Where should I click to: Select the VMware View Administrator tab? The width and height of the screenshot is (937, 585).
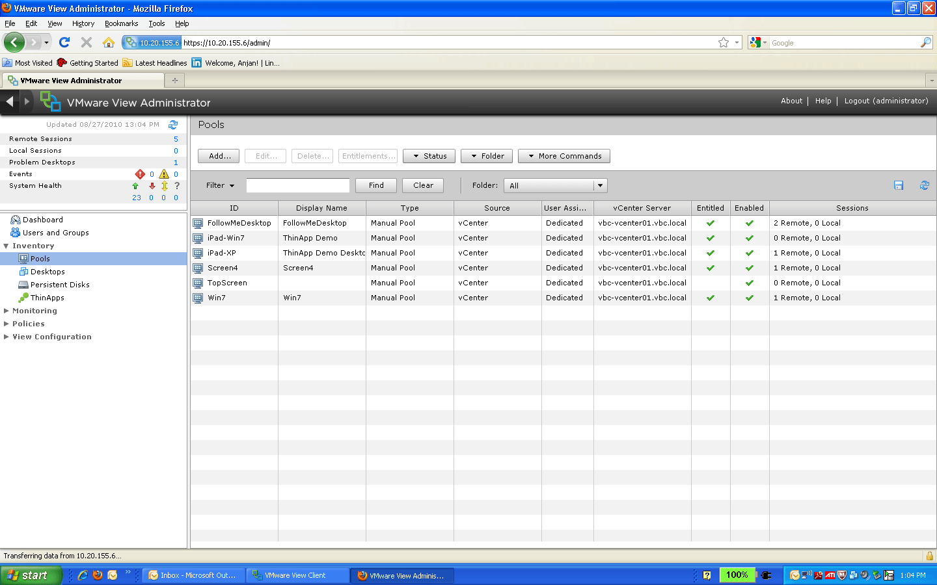[83, 81]
